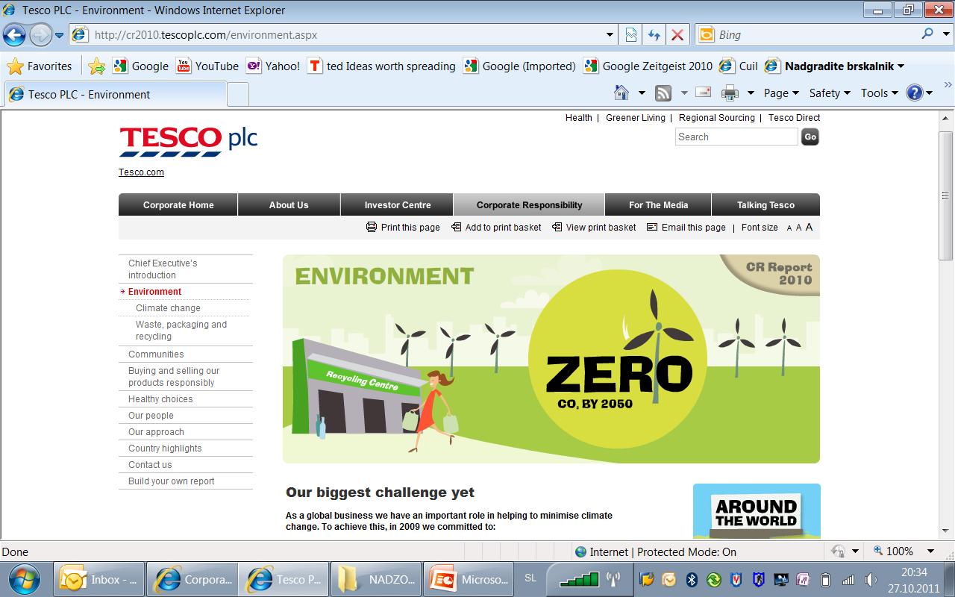
Task: Open the Tools menu
Action: (x=880, y=93)
